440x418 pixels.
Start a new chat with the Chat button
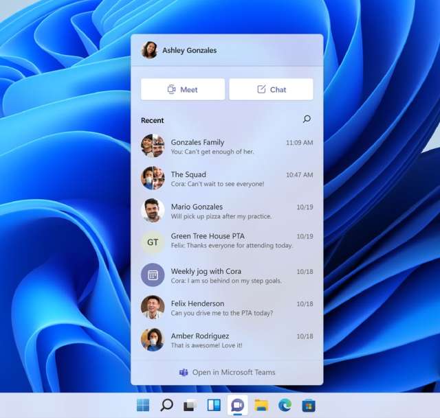pos(271,89)
